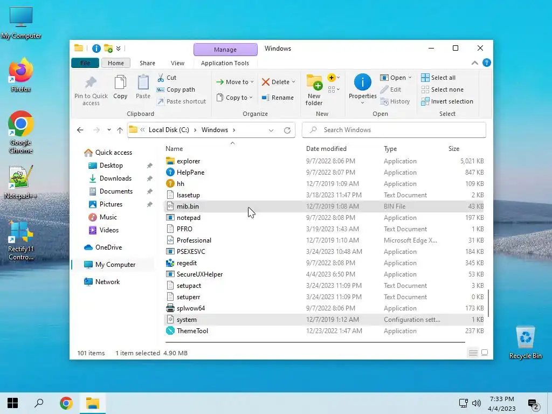Sort files by the Size column header
Screen dimensions: 552x414
(x=454, y=149)
